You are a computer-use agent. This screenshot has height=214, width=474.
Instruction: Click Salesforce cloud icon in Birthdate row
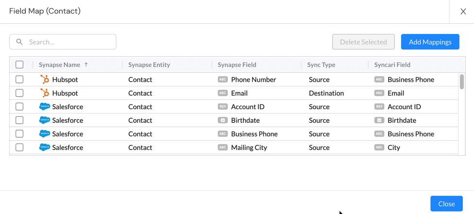45,120
